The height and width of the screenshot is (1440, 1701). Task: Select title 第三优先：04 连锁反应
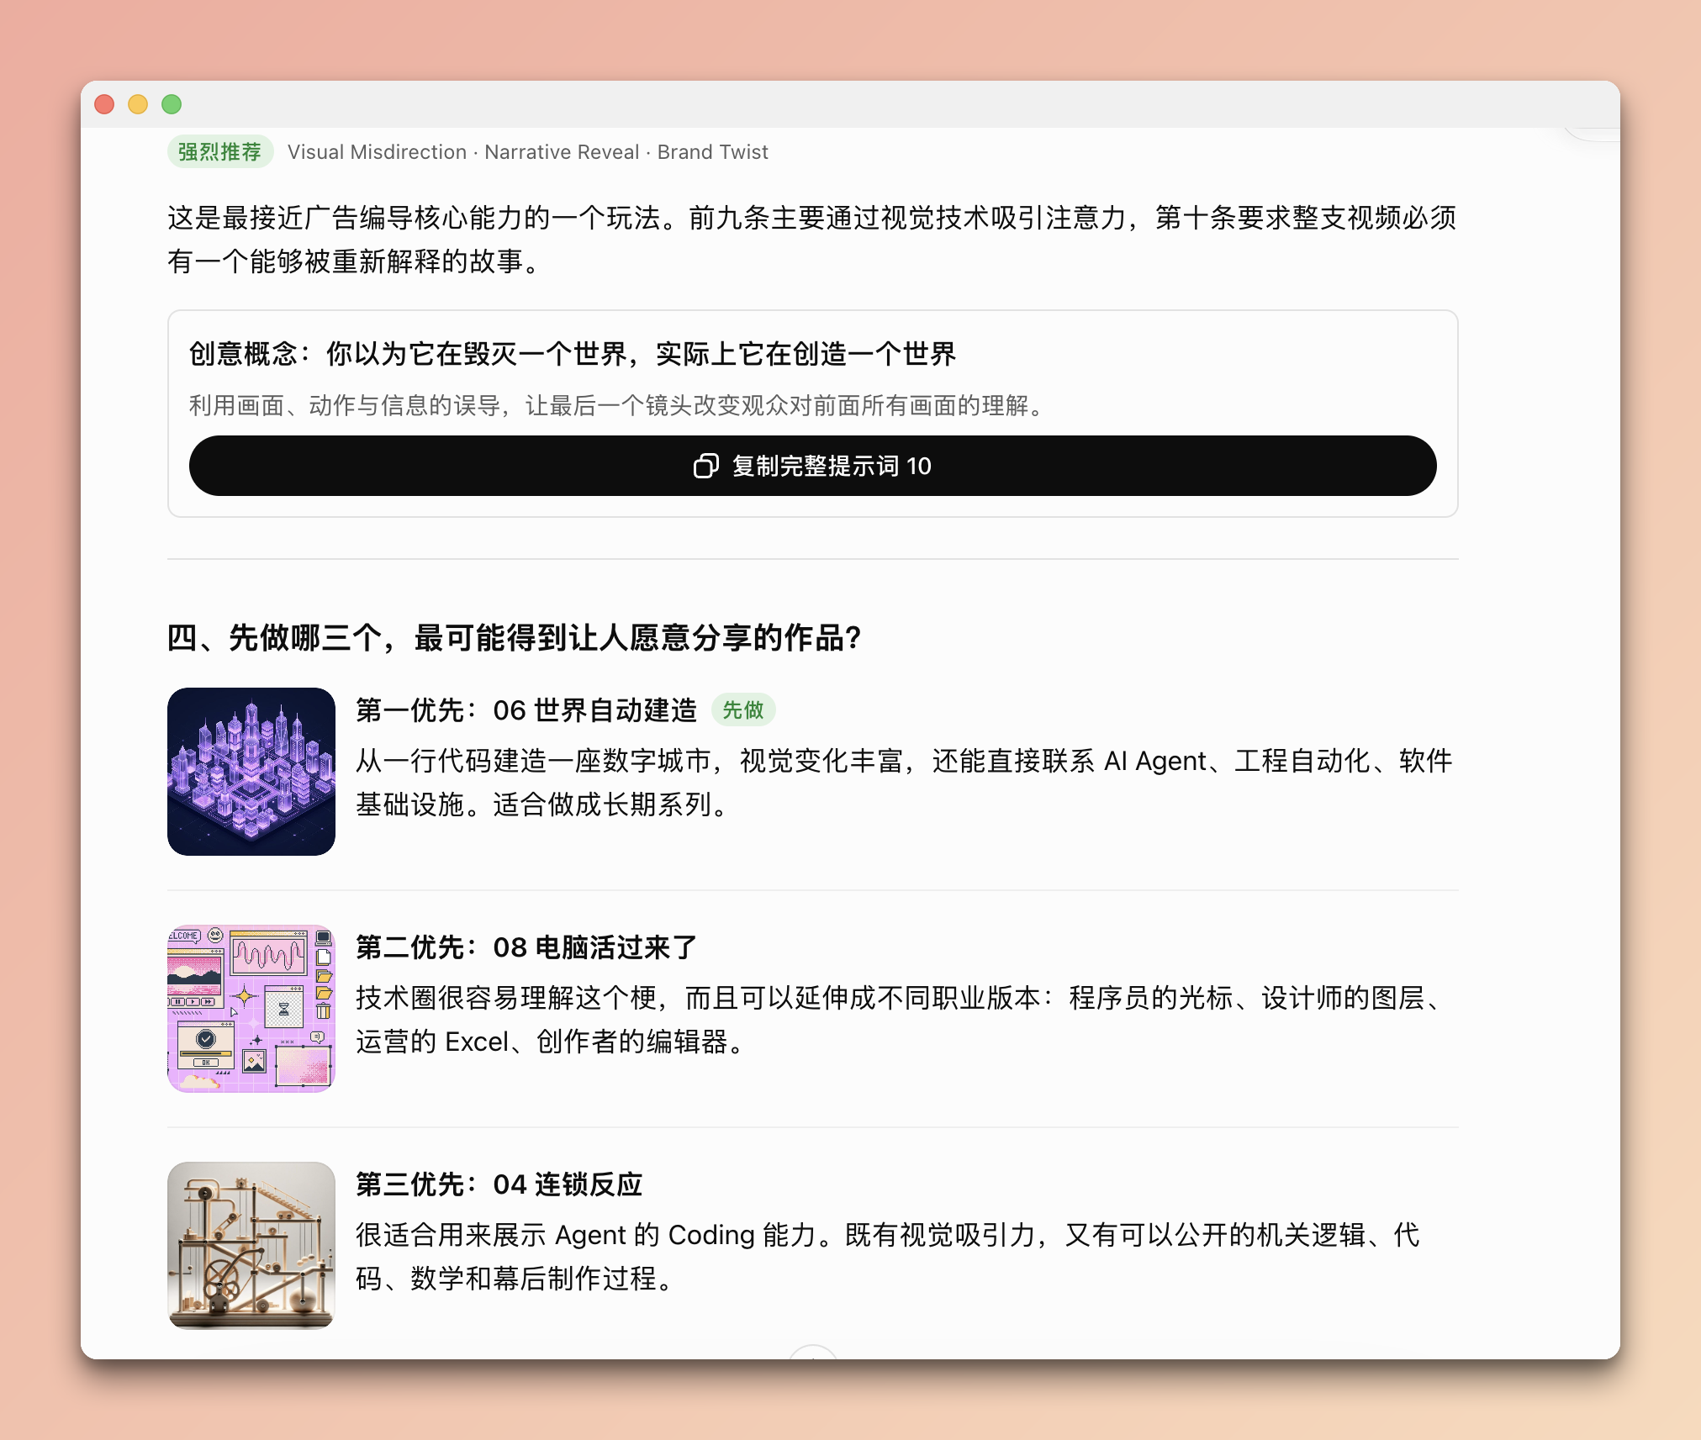pyautogui.click(x=499, y=1184)
